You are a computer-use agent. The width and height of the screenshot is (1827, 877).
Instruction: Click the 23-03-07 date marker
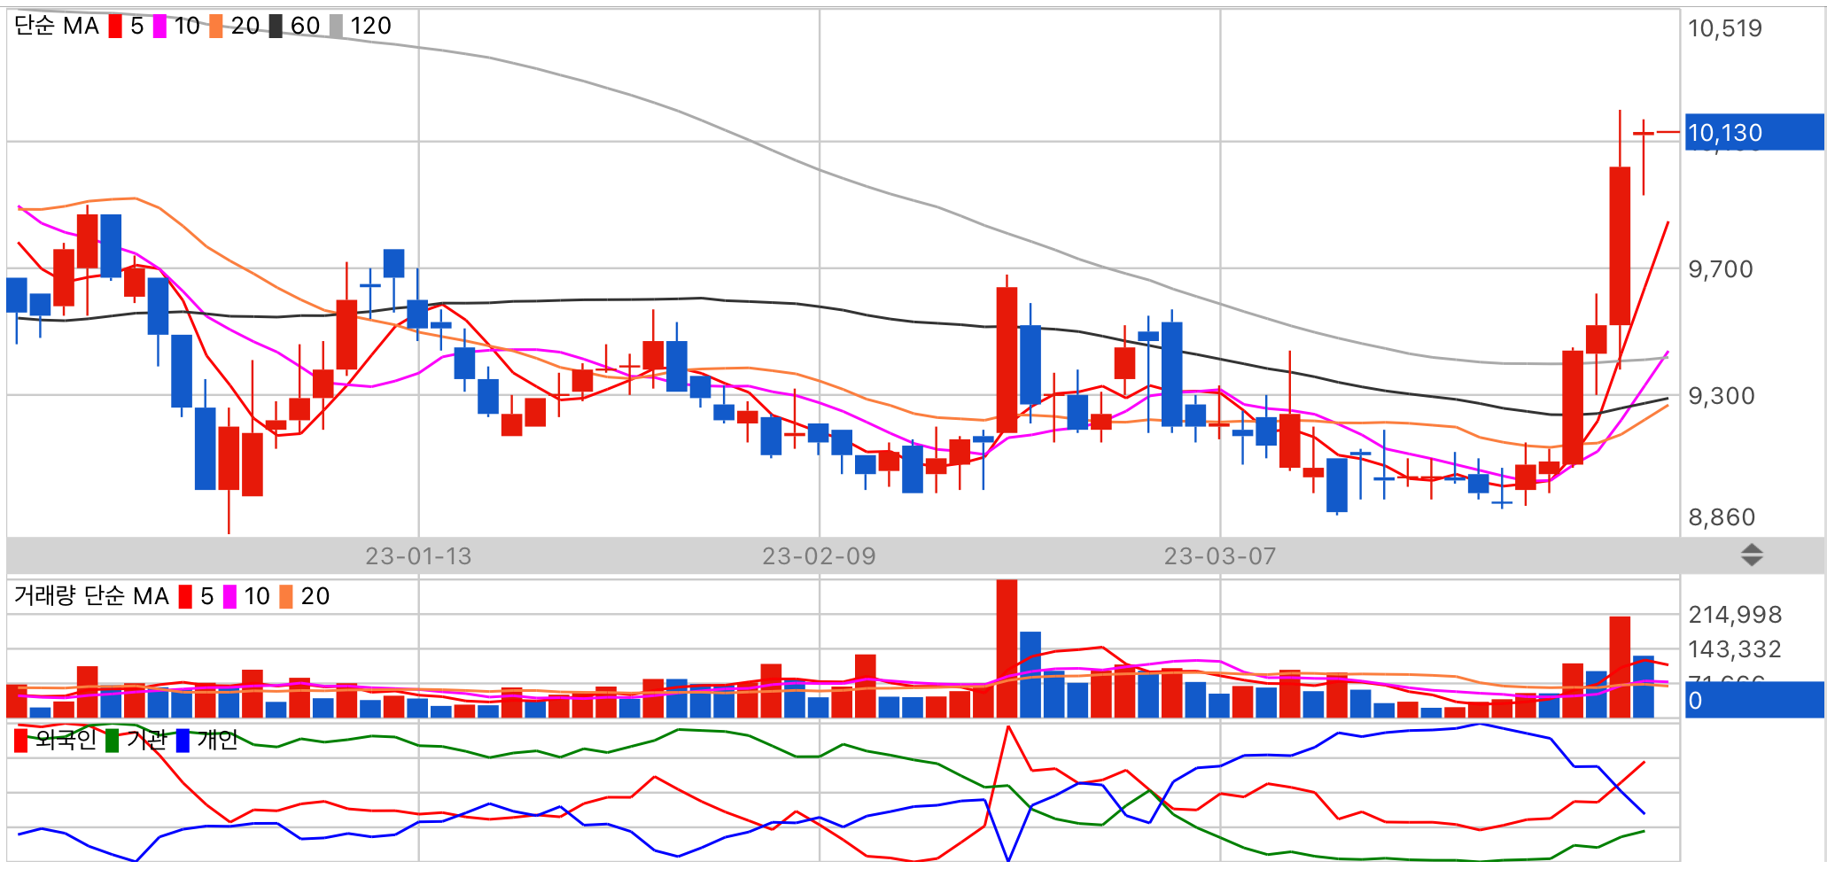click(x=1220, y=556)
